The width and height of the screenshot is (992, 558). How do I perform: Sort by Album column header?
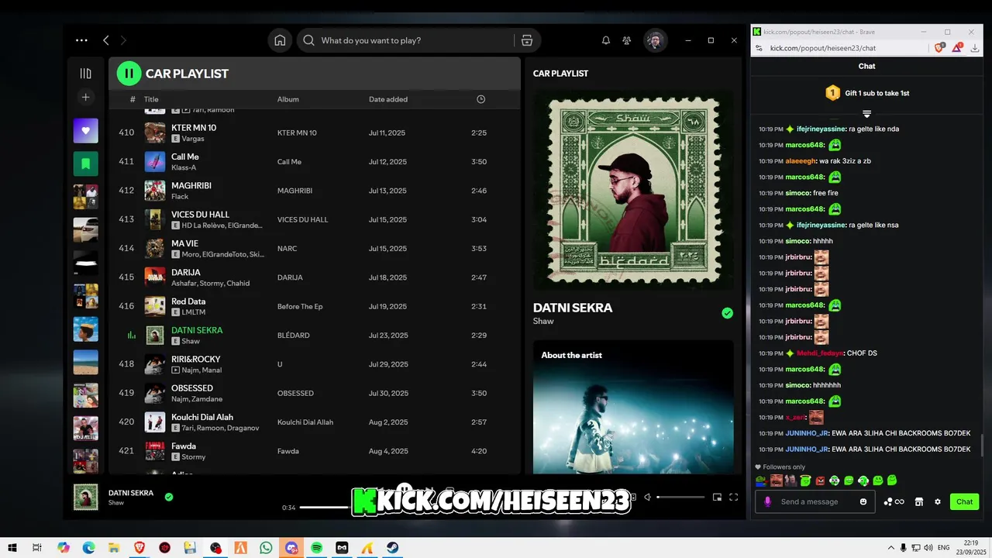[288, 99]
